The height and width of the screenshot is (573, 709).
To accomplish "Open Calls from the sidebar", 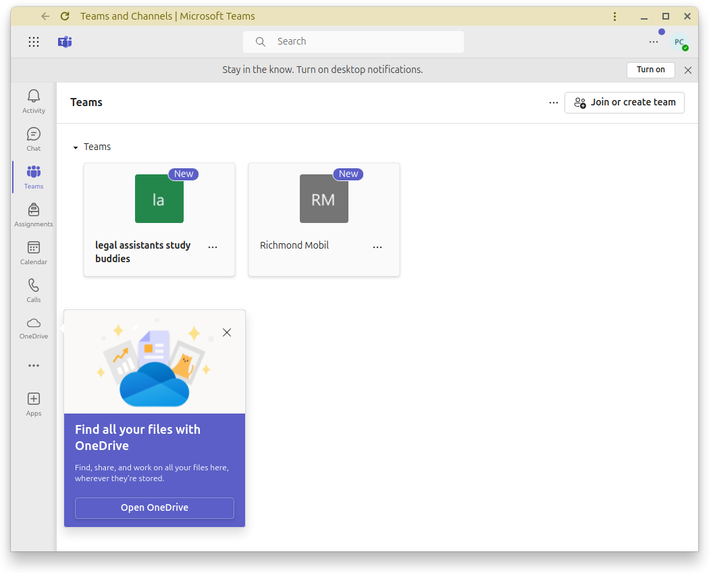I will [x=34, y=291].
